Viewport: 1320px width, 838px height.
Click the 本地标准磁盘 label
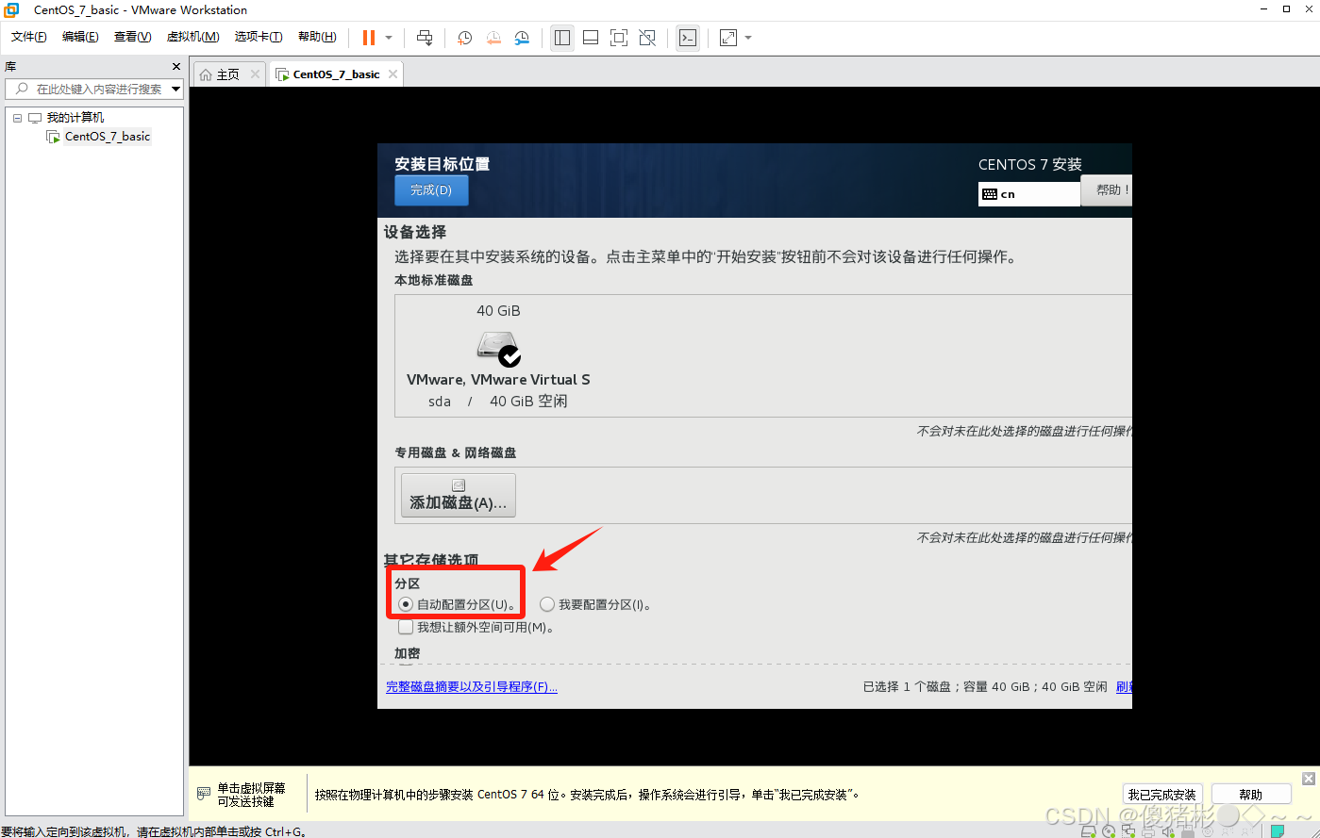point(434,280)
